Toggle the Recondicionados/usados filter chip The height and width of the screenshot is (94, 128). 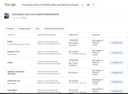[x=54, y=29]
